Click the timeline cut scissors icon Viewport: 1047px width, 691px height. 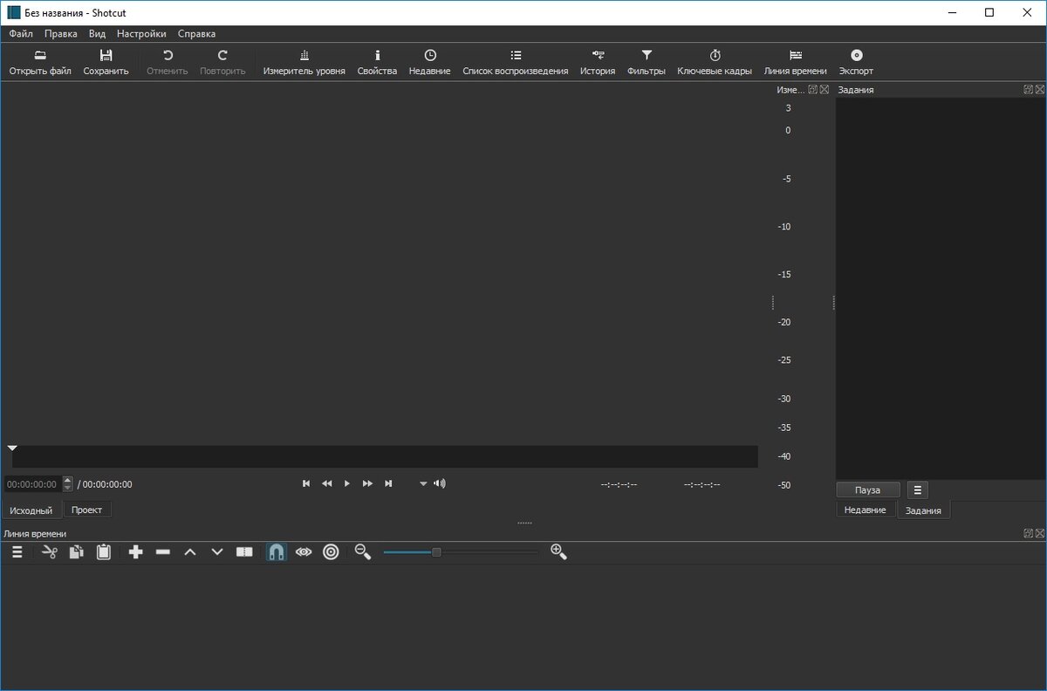[x=50, y=552]
